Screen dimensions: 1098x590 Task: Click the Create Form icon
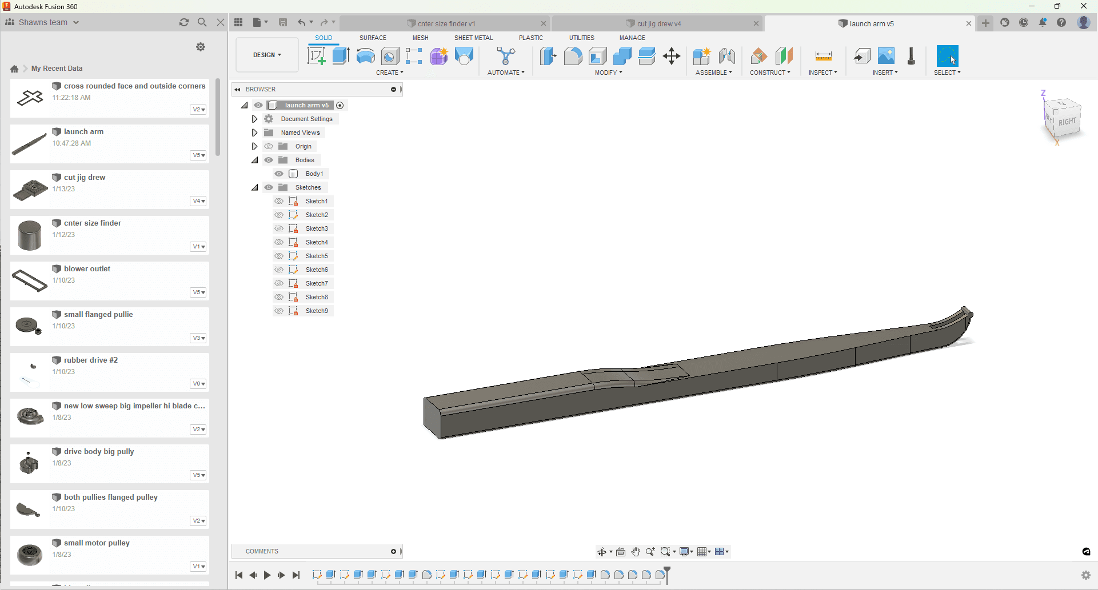439,56
